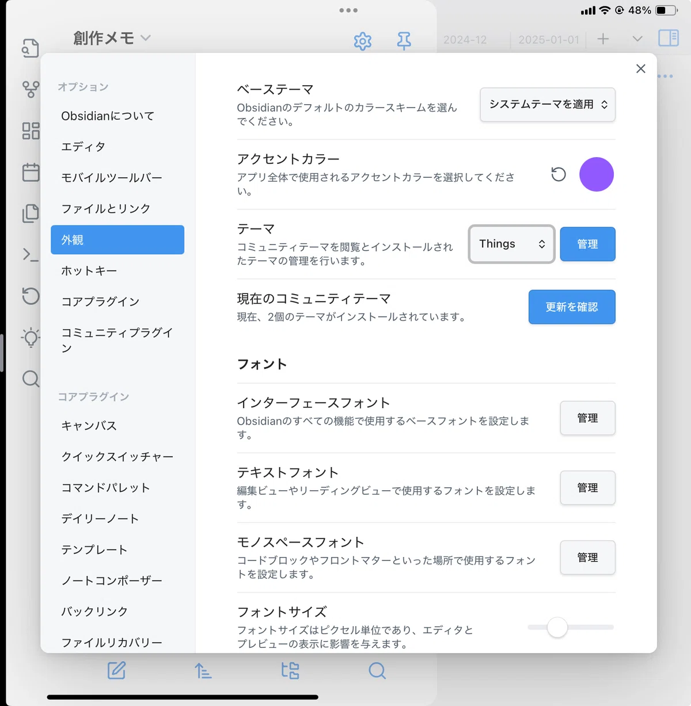Open コアプラグイン in the options list

click(x=117, y=302)
